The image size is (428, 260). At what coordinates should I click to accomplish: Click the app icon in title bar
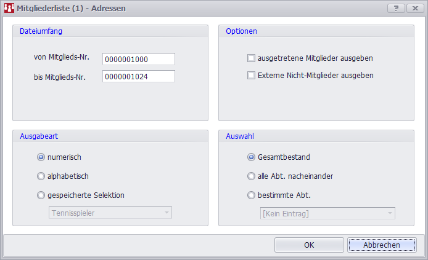[9, 9]
